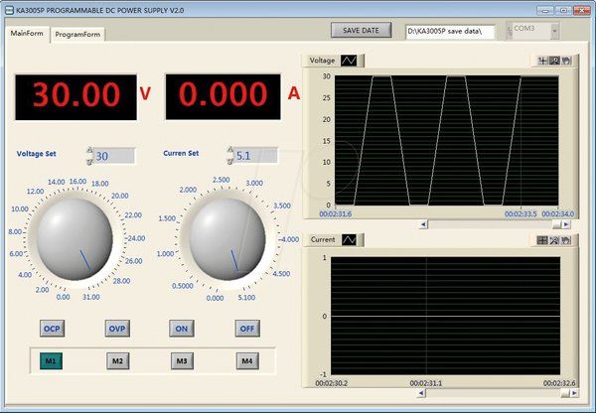Recall memory preset M2
This screenshot has height=413, width=596.
[x=118, y=361]
